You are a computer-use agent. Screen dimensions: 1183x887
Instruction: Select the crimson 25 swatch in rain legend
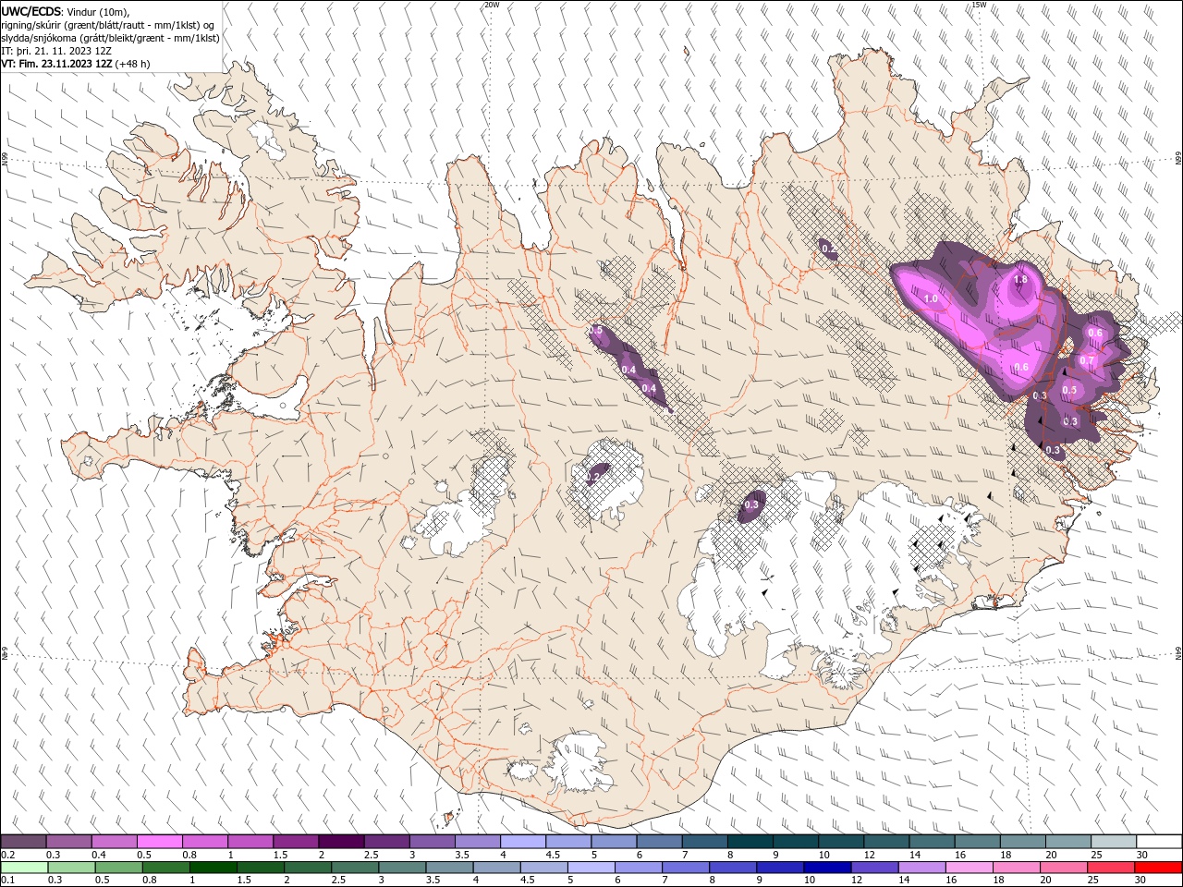(1110, 868)
